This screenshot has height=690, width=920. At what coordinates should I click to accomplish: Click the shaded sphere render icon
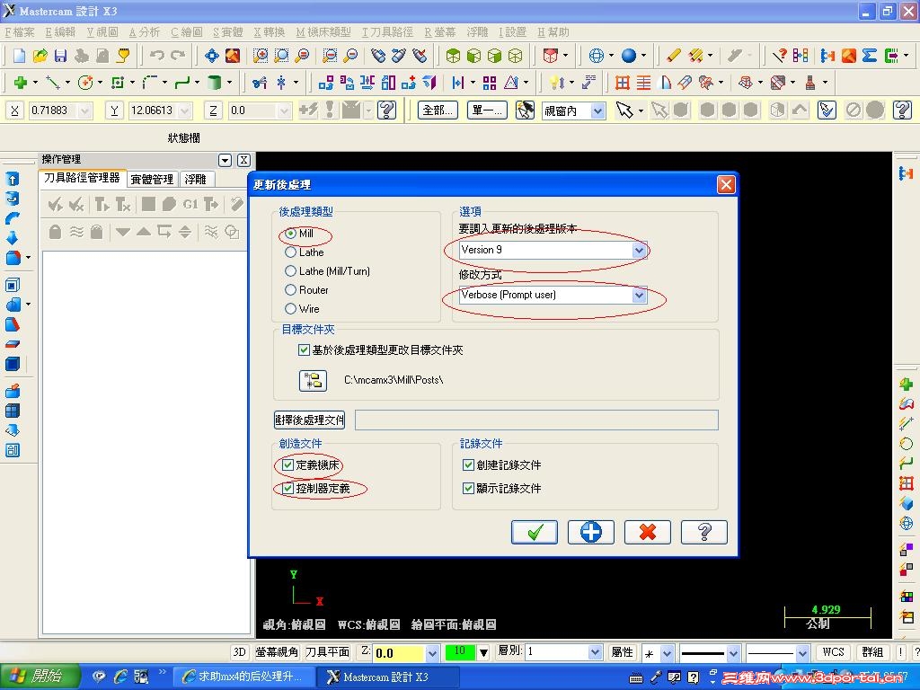click(628, 56)
